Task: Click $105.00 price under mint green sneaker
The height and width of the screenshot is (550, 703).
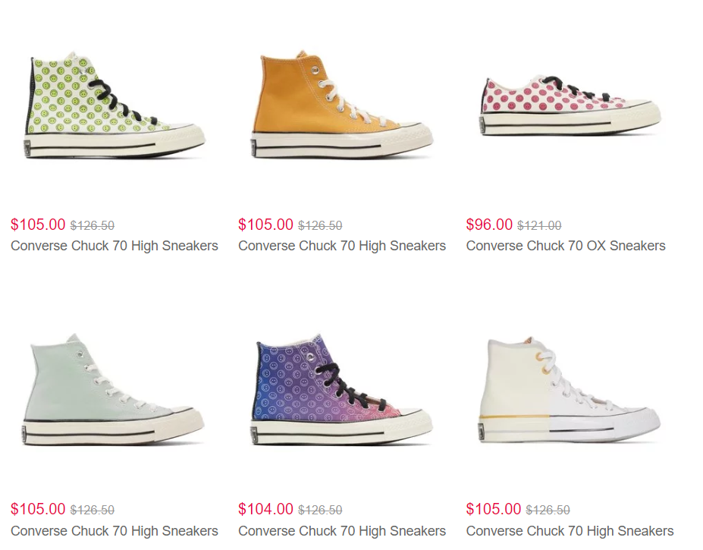Action: (38, 509)
